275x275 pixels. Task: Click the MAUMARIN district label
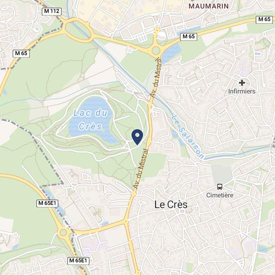tap(208, 6)
